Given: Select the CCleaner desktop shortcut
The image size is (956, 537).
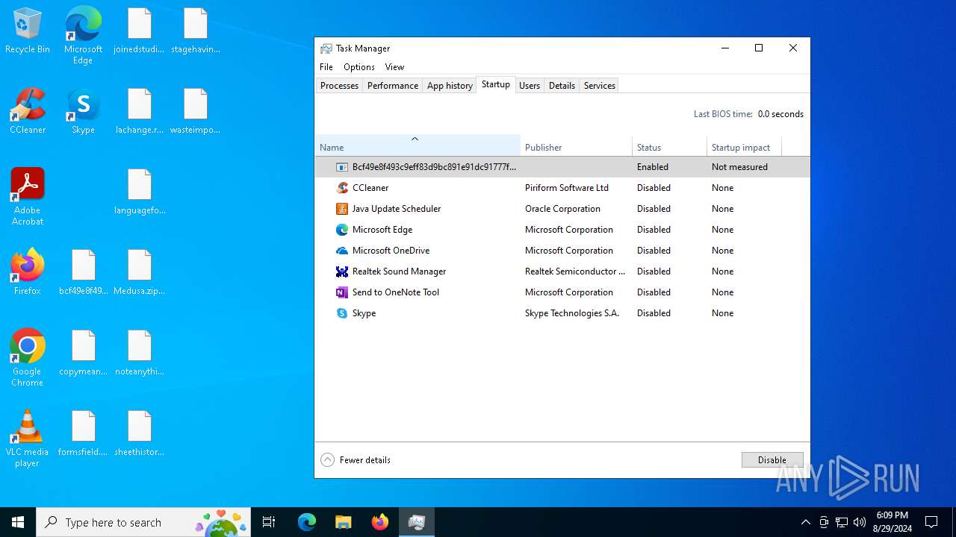Looking at the screenshot, I should click(x=28, y=112).
